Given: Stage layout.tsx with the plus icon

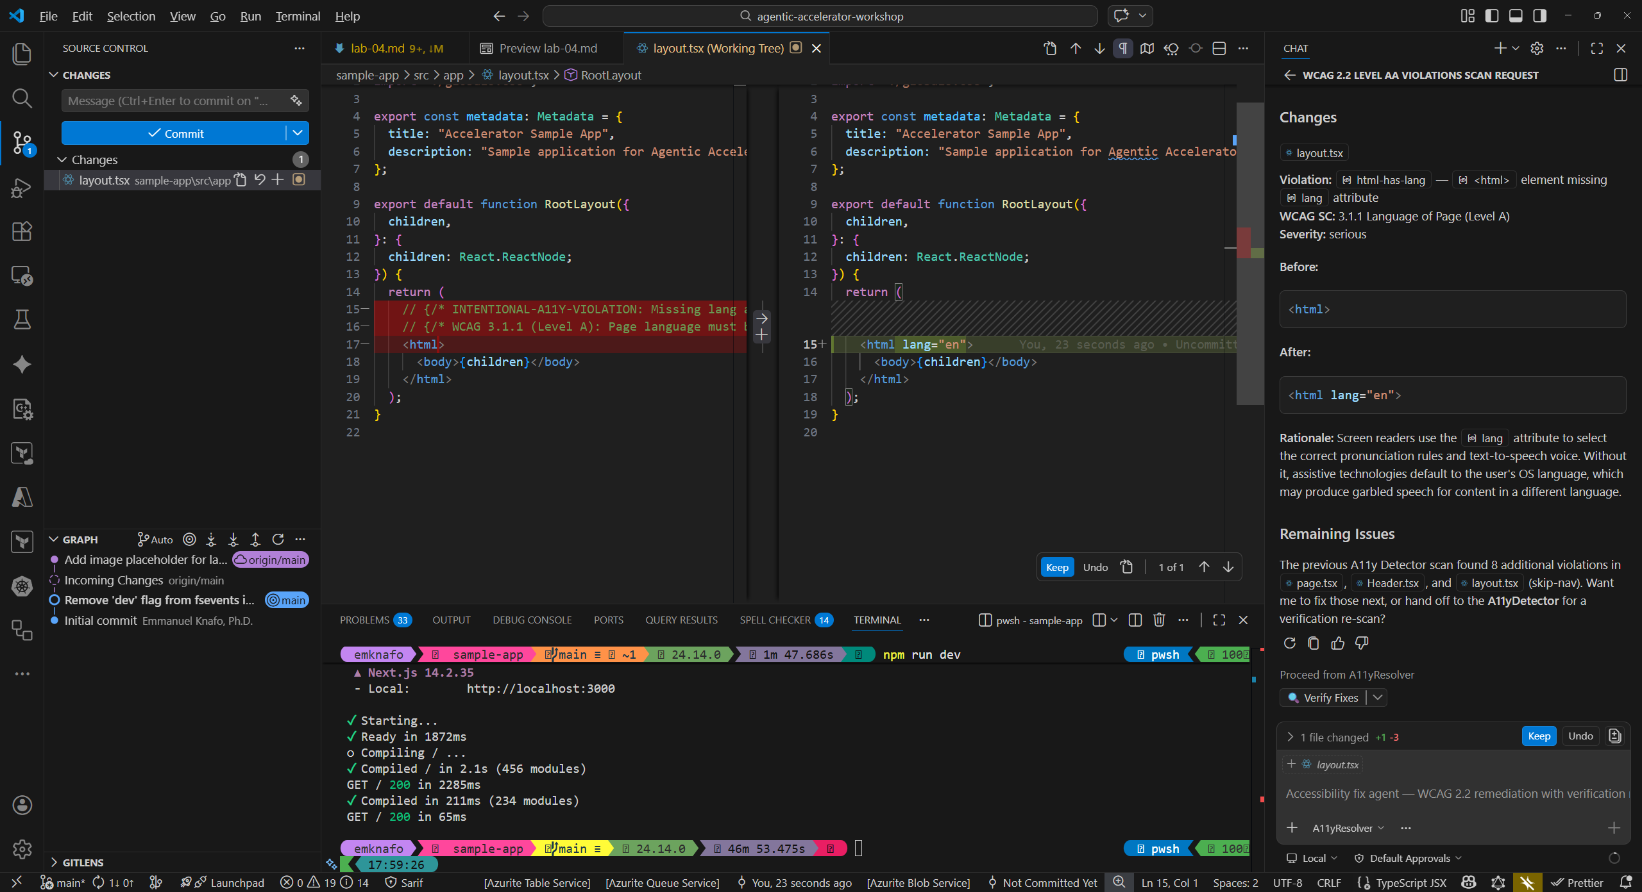Looking at the screenshot, I should pos(278,180).
